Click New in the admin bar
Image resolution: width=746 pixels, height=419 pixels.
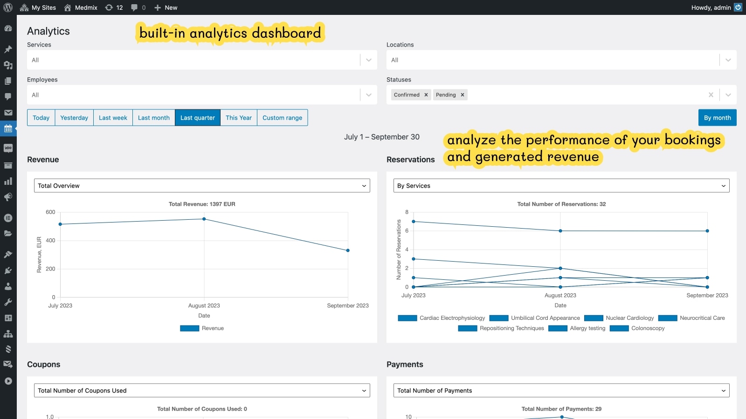pos(166,7)
